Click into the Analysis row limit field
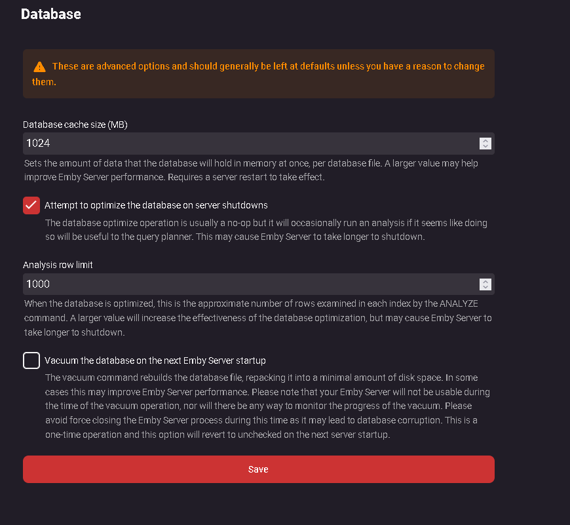Screen dimensions: 570x525 click(249, 284)
